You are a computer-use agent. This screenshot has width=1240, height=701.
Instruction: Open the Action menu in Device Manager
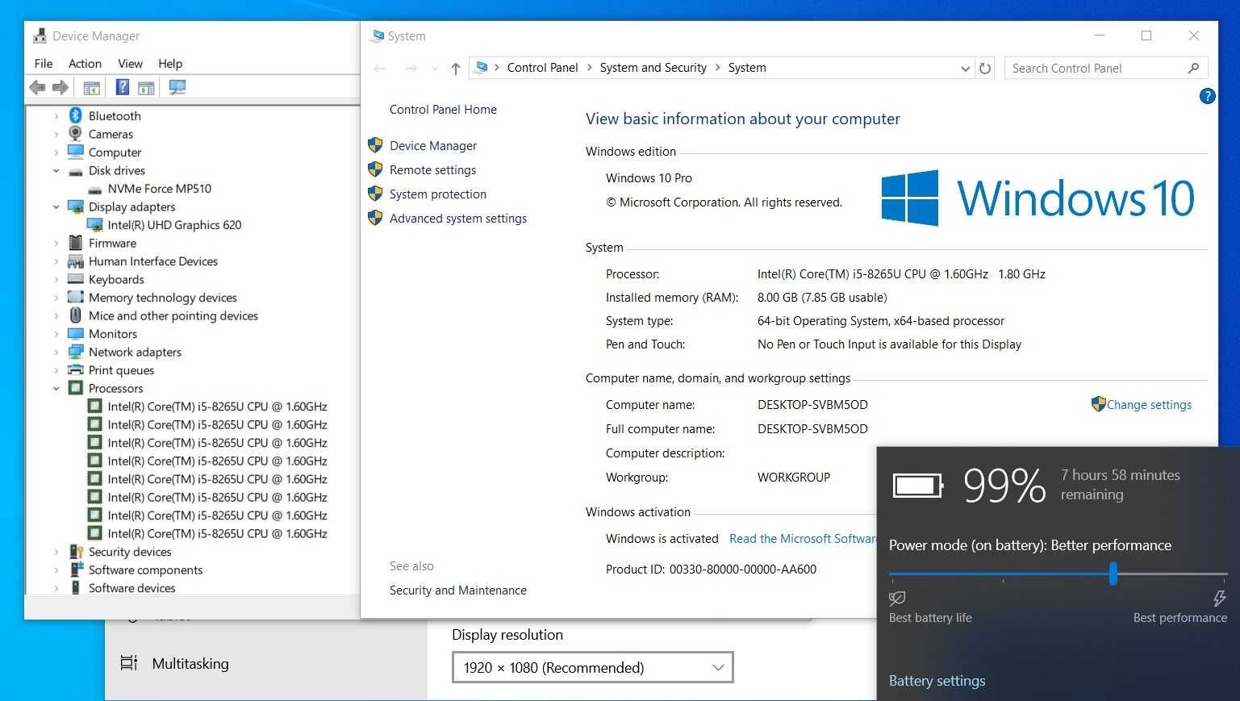[85, 64]
